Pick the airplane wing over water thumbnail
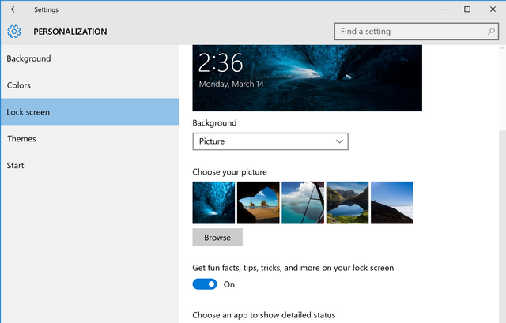The image size is (506, 323). coord(303,202)
